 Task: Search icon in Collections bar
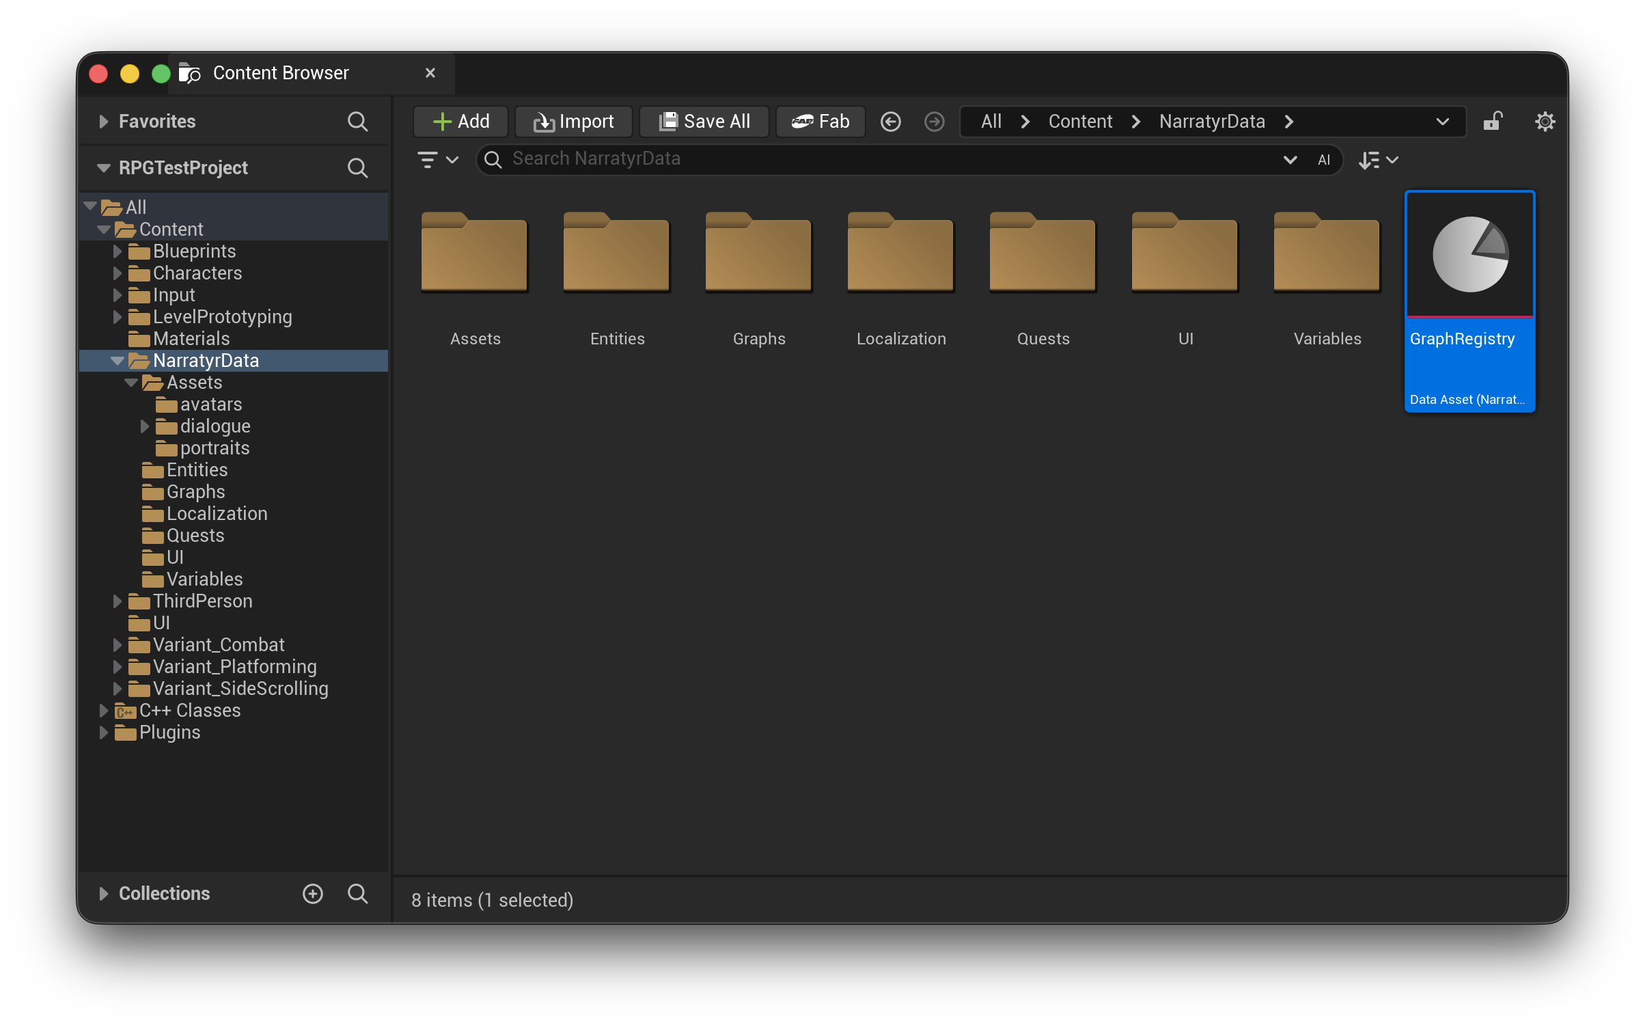point(357,894)
